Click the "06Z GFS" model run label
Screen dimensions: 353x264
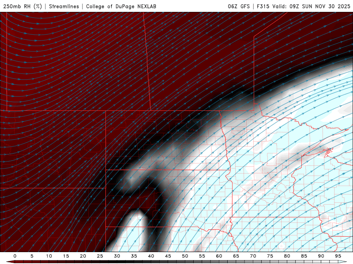(239, 6)
